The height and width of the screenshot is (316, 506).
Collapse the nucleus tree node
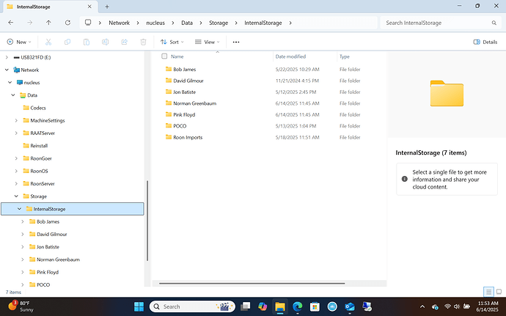pyautogui.click(x=10, y=83)
